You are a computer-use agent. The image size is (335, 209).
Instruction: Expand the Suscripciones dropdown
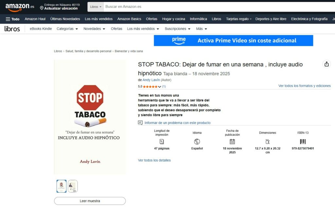[177, 29]
